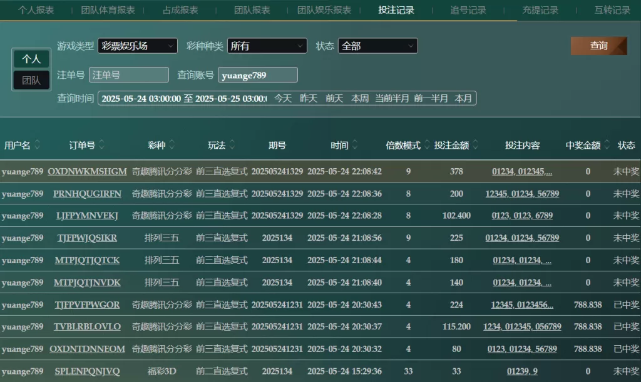Screen dimensions: 641x382
Task: Sort by 彩种 column arrows
Action: coord(172,144)
